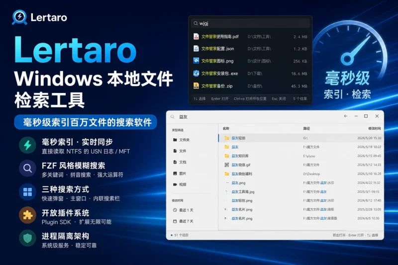Click the PDF icon of 文件管家使用指南.pdf
The image size is (398, 265).
click(x=196, y=36)
